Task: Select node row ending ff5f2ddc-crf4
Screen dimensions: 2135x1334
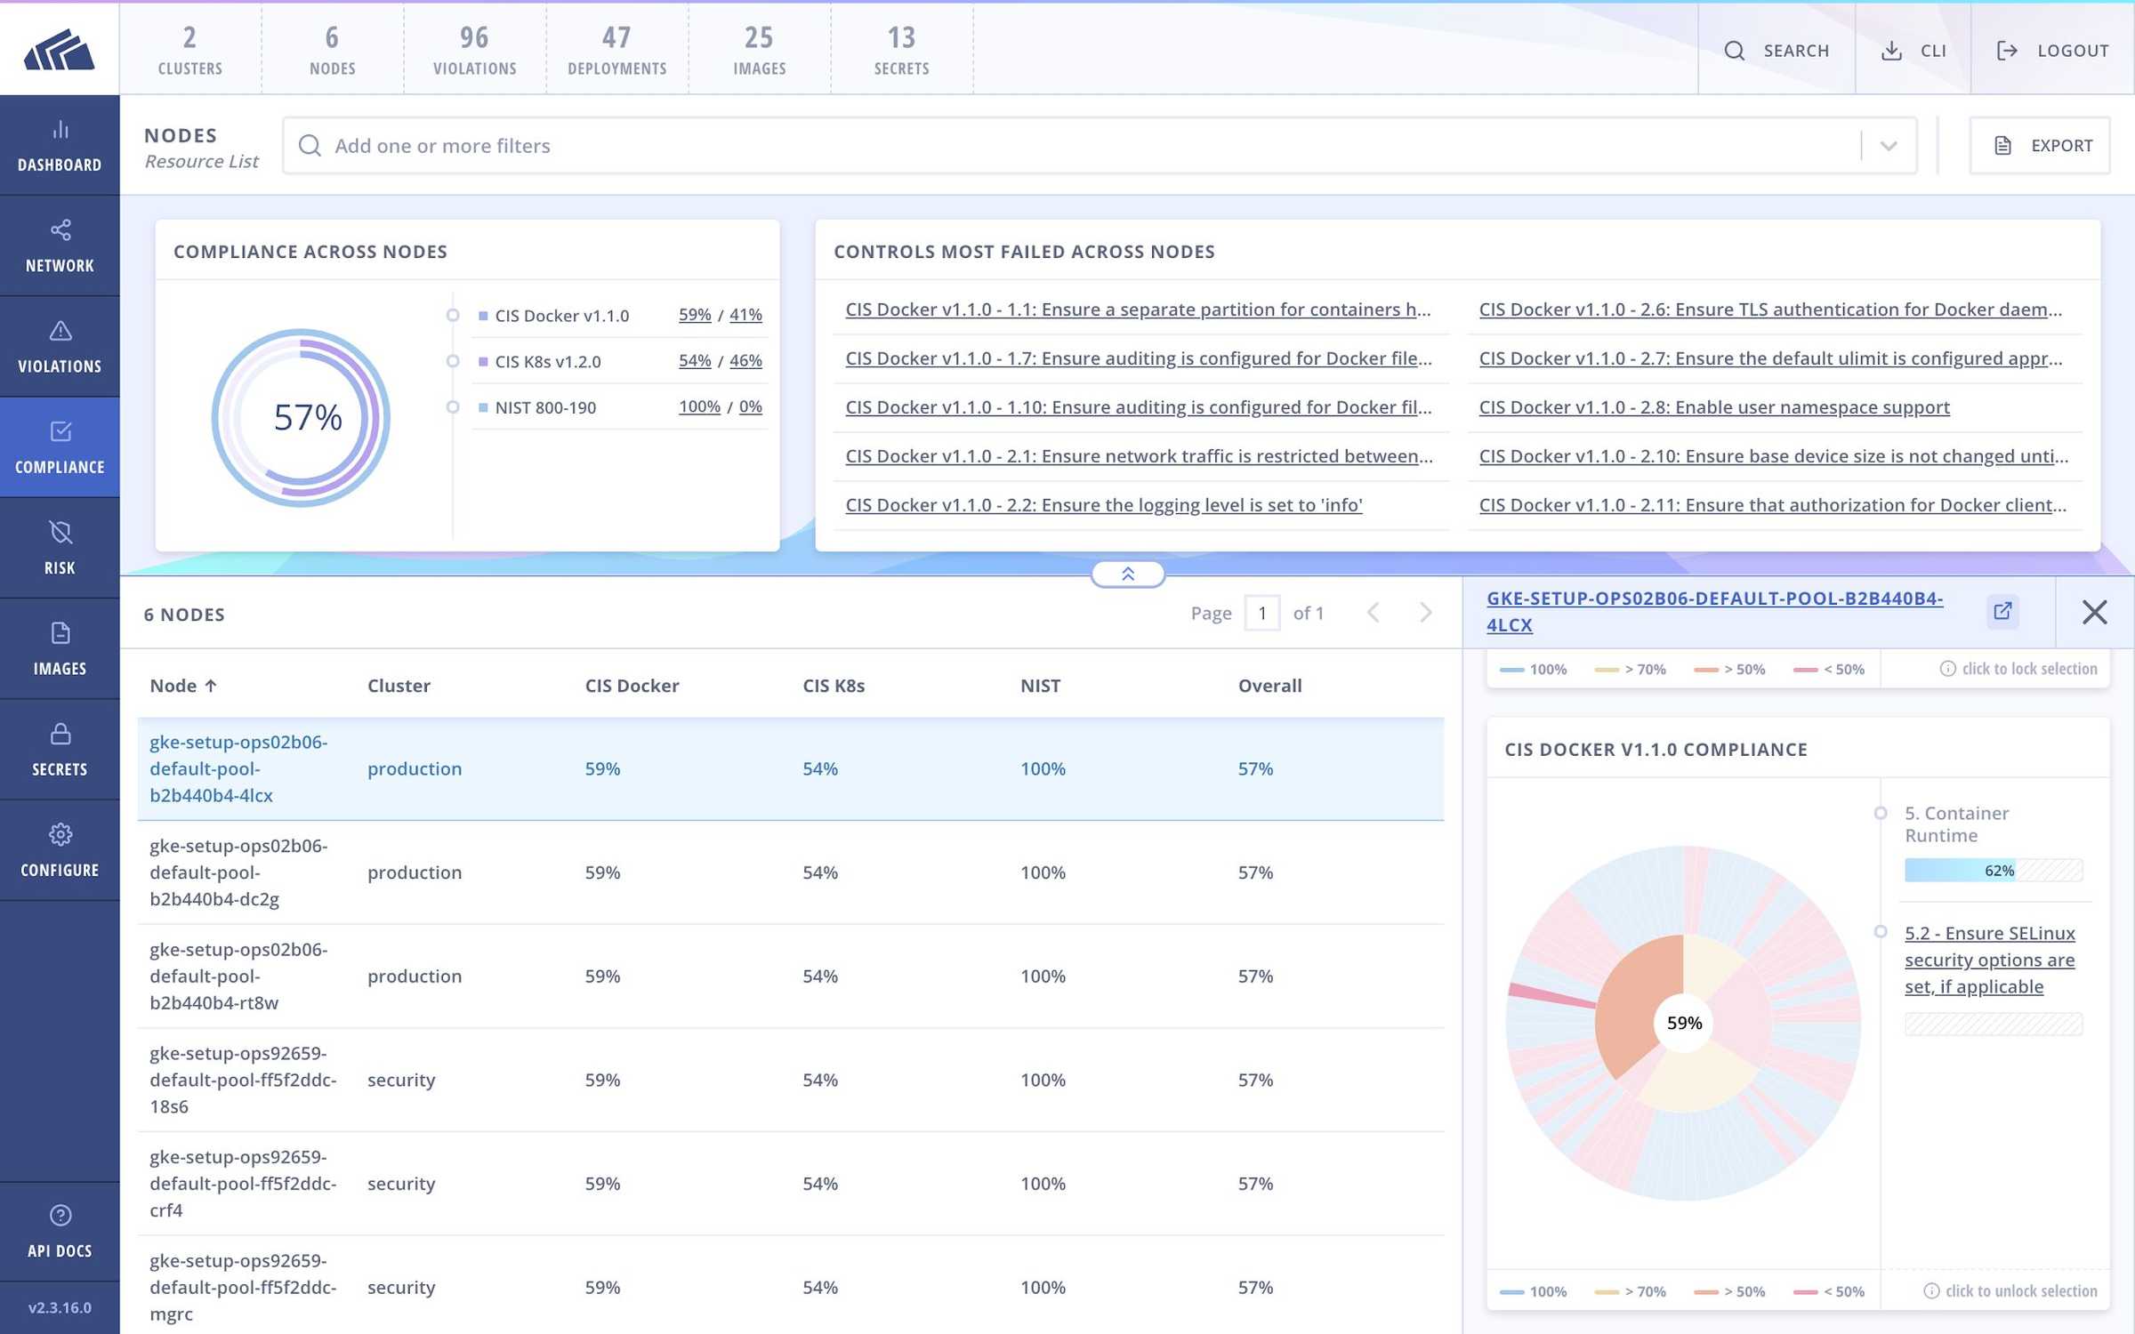Action: tap(790, 1184)
